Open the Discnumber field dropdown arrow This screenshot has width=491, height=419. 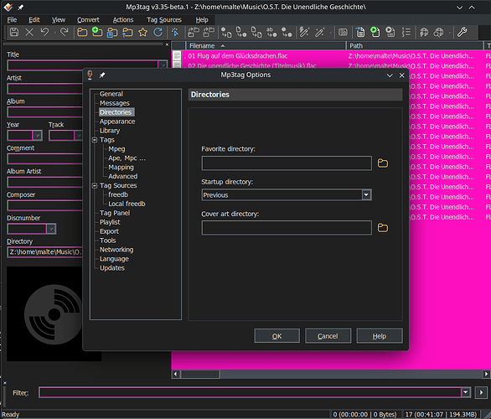[x=51, y=229]
